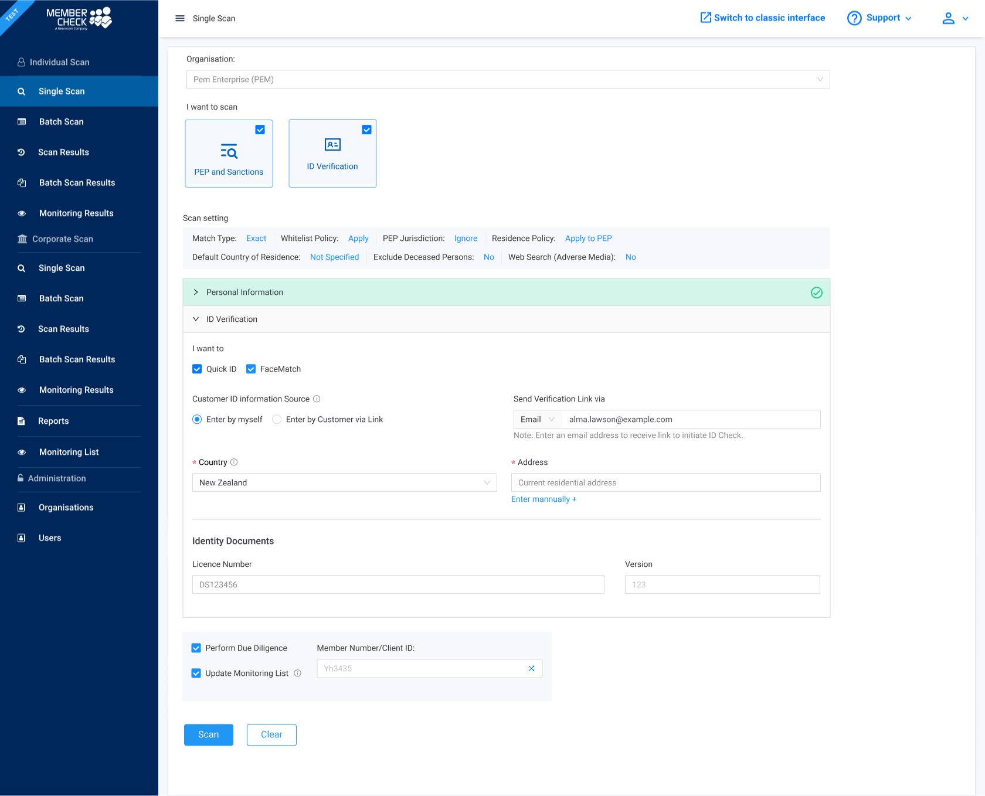Click info icon beside Customer ID information Source
Image resolution: width=985 pixels, height=796 pixels.
pos(317,399)
